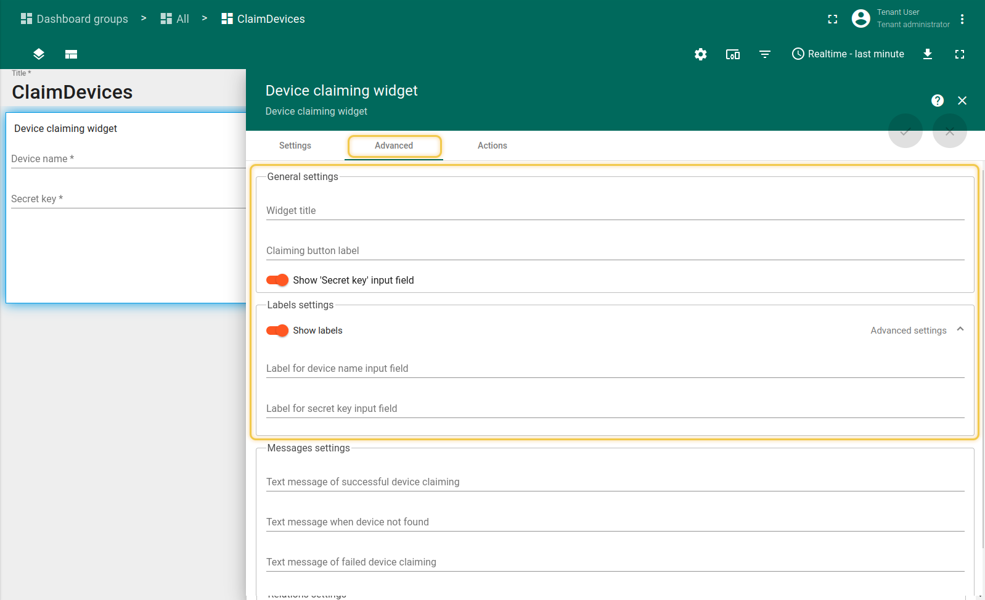Screen dimensions: 985x600
Task: Close the widget editor panel
Action: tap(962, 101)
